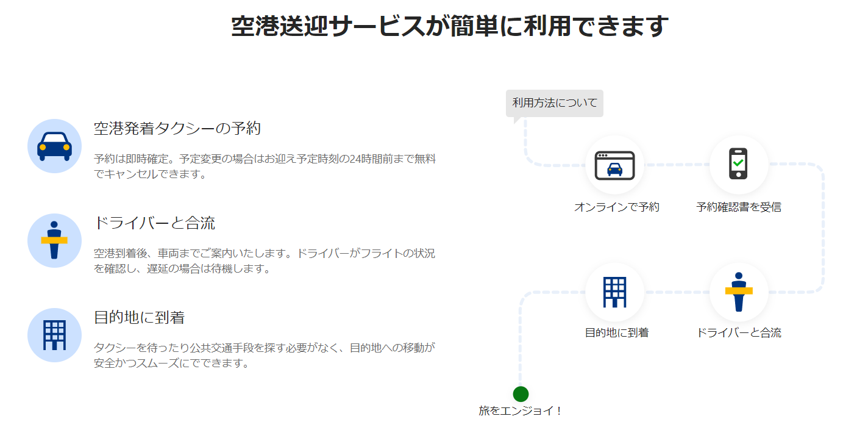The height and width of the screenshot is (430, 843).
Task: Click the 利用方法について speech bubble
Action: click(555, 102)
